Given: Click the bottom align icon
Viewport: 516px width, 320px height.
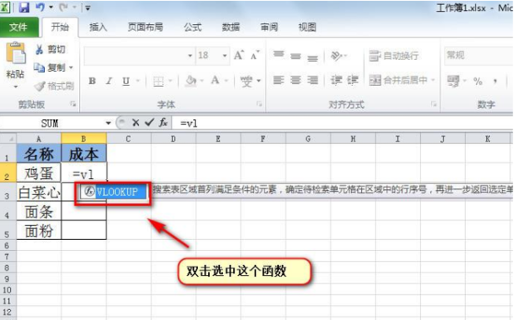Looking at the screenshot, I should tap(312, 57).
